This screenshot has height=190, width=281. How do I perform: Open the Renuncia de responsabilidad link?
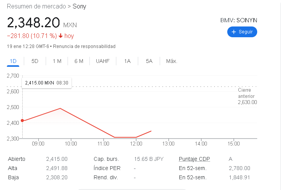(x=84, y=46)
